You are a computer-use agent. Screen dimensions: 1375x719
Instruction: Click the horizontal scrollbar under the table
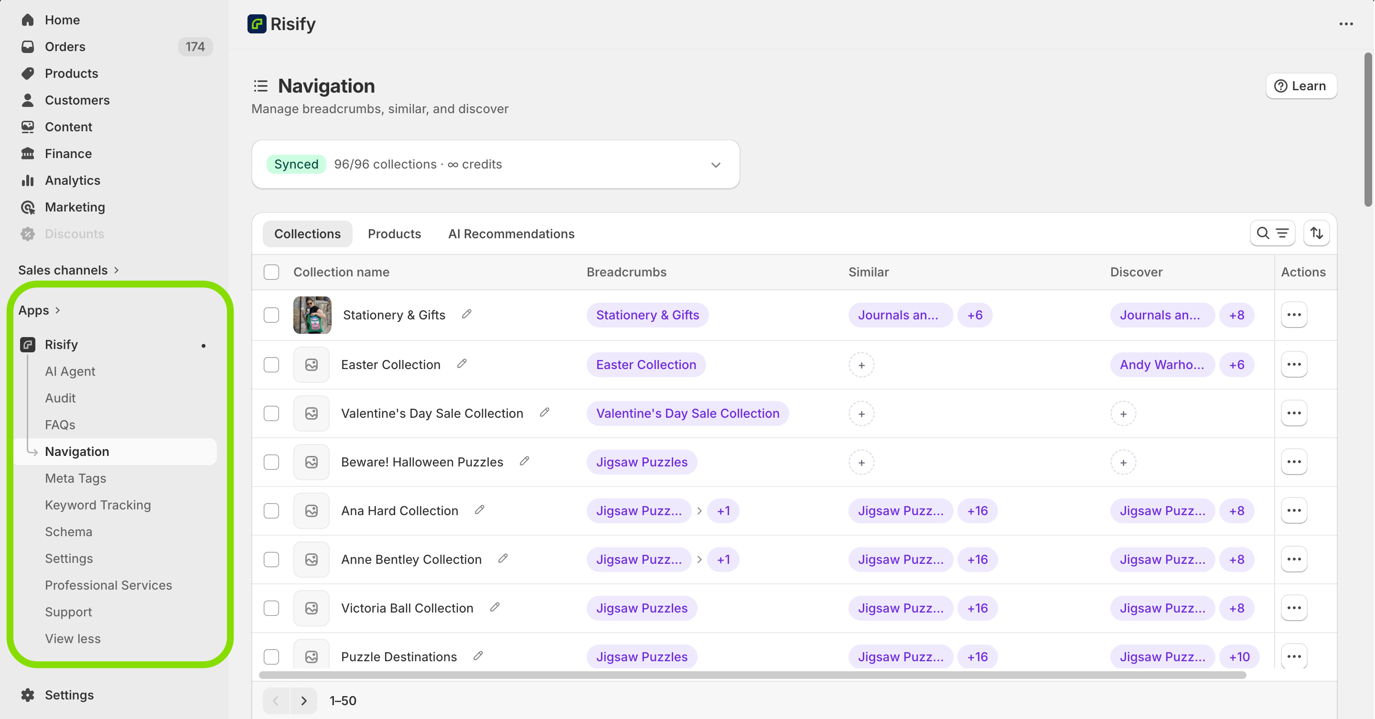(752, 675)
